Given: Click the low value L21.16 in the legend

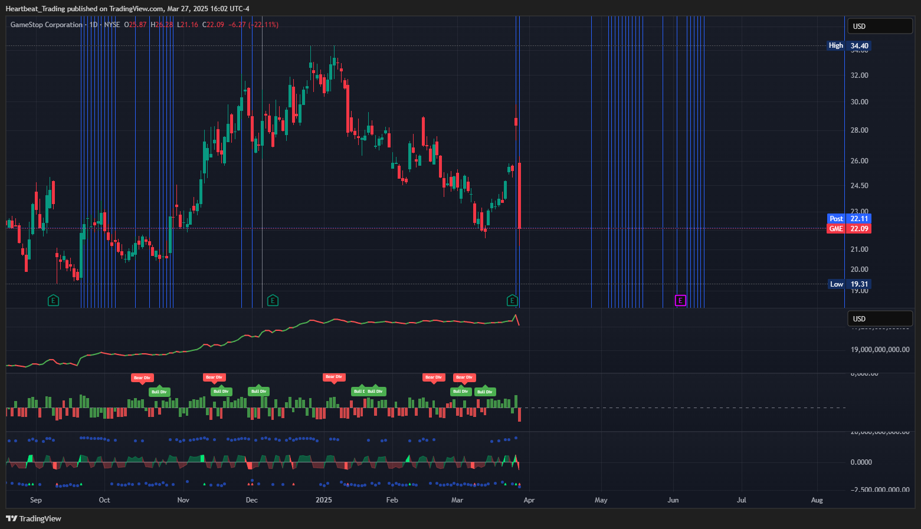Looking at the screenshot, I should click(x=188, y=25).
